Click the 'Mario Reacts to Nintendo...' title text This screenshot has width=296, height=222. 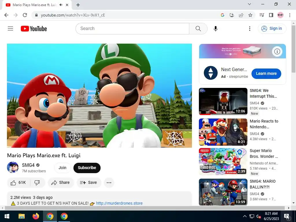click(x=264, y=124)
